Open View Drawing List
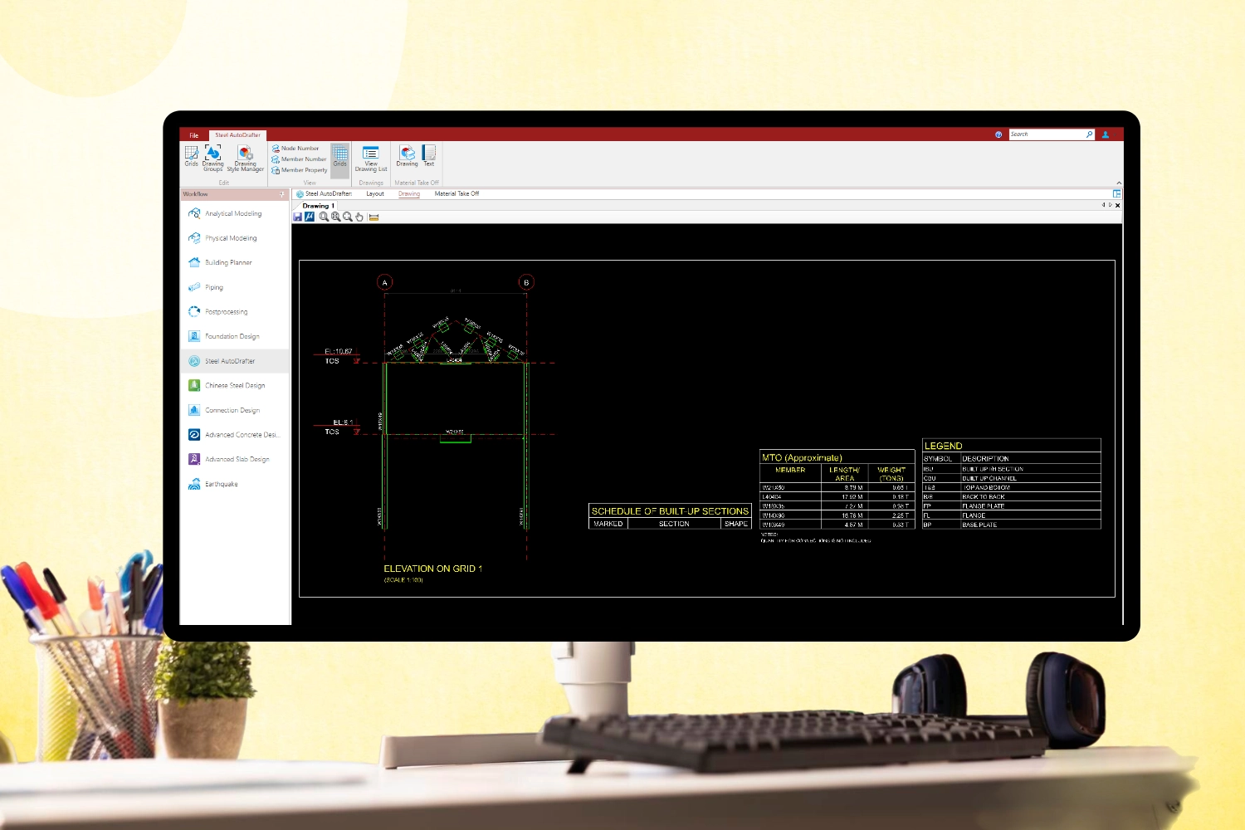The width and height of the screenshot is (1245, 830). 371,157
